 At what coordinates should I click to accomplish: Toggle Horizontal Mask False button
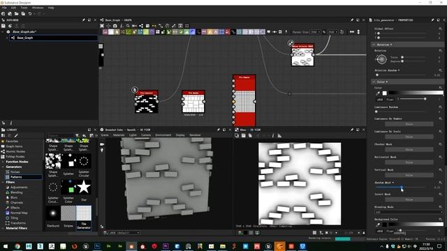coord(409,162)
